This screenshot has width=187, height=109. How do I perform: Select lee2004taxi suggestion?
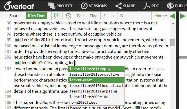tap(96, 80)
